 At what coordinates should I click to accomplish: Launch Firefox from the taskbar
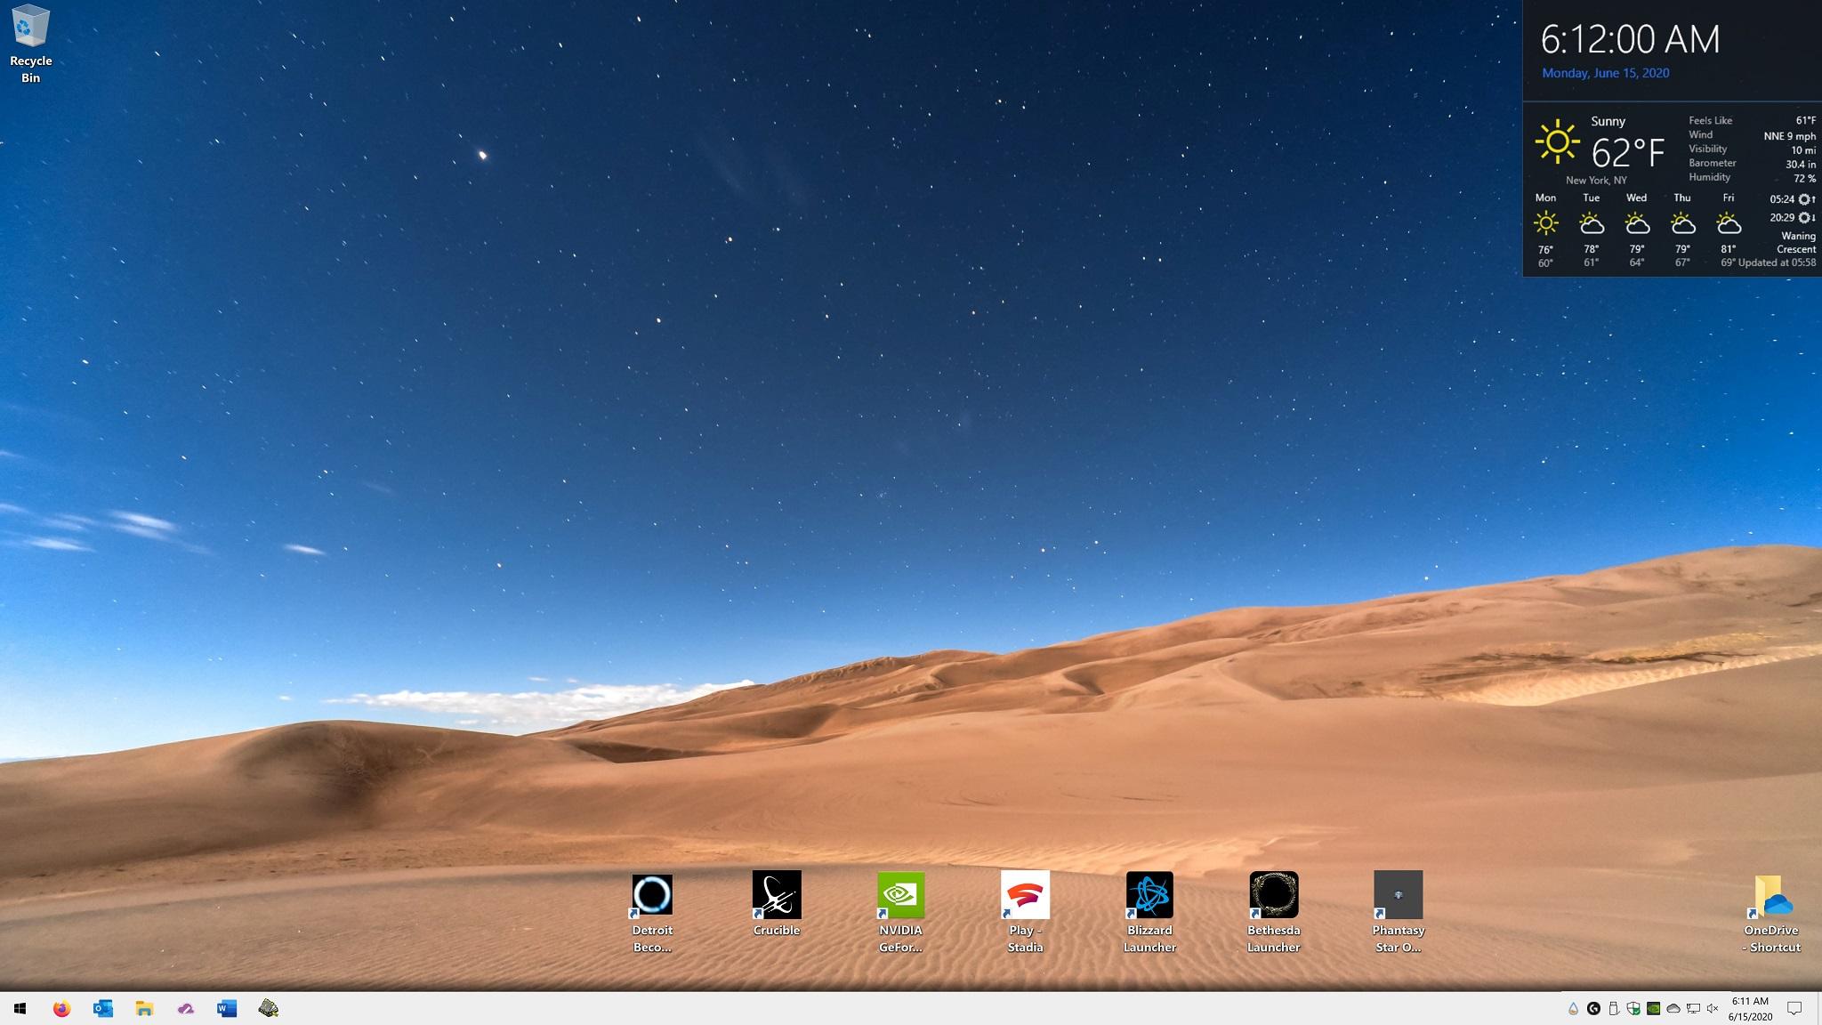tap(61, 1008)
